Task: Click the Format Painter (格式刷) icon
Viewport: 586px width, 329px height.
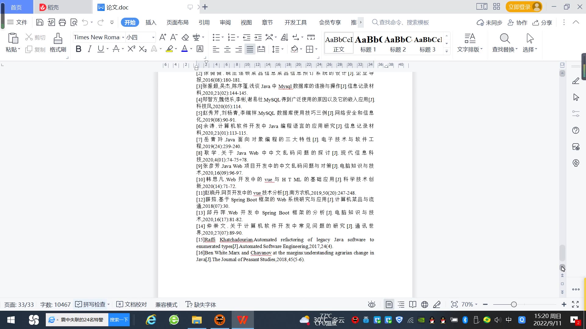Action: point(58,42)
